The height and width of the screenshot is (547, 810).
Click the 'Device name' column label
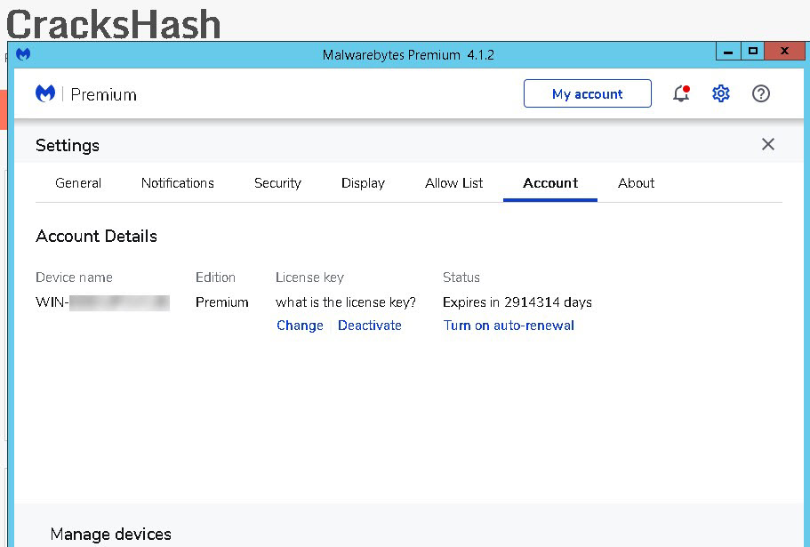click(74, 278)
